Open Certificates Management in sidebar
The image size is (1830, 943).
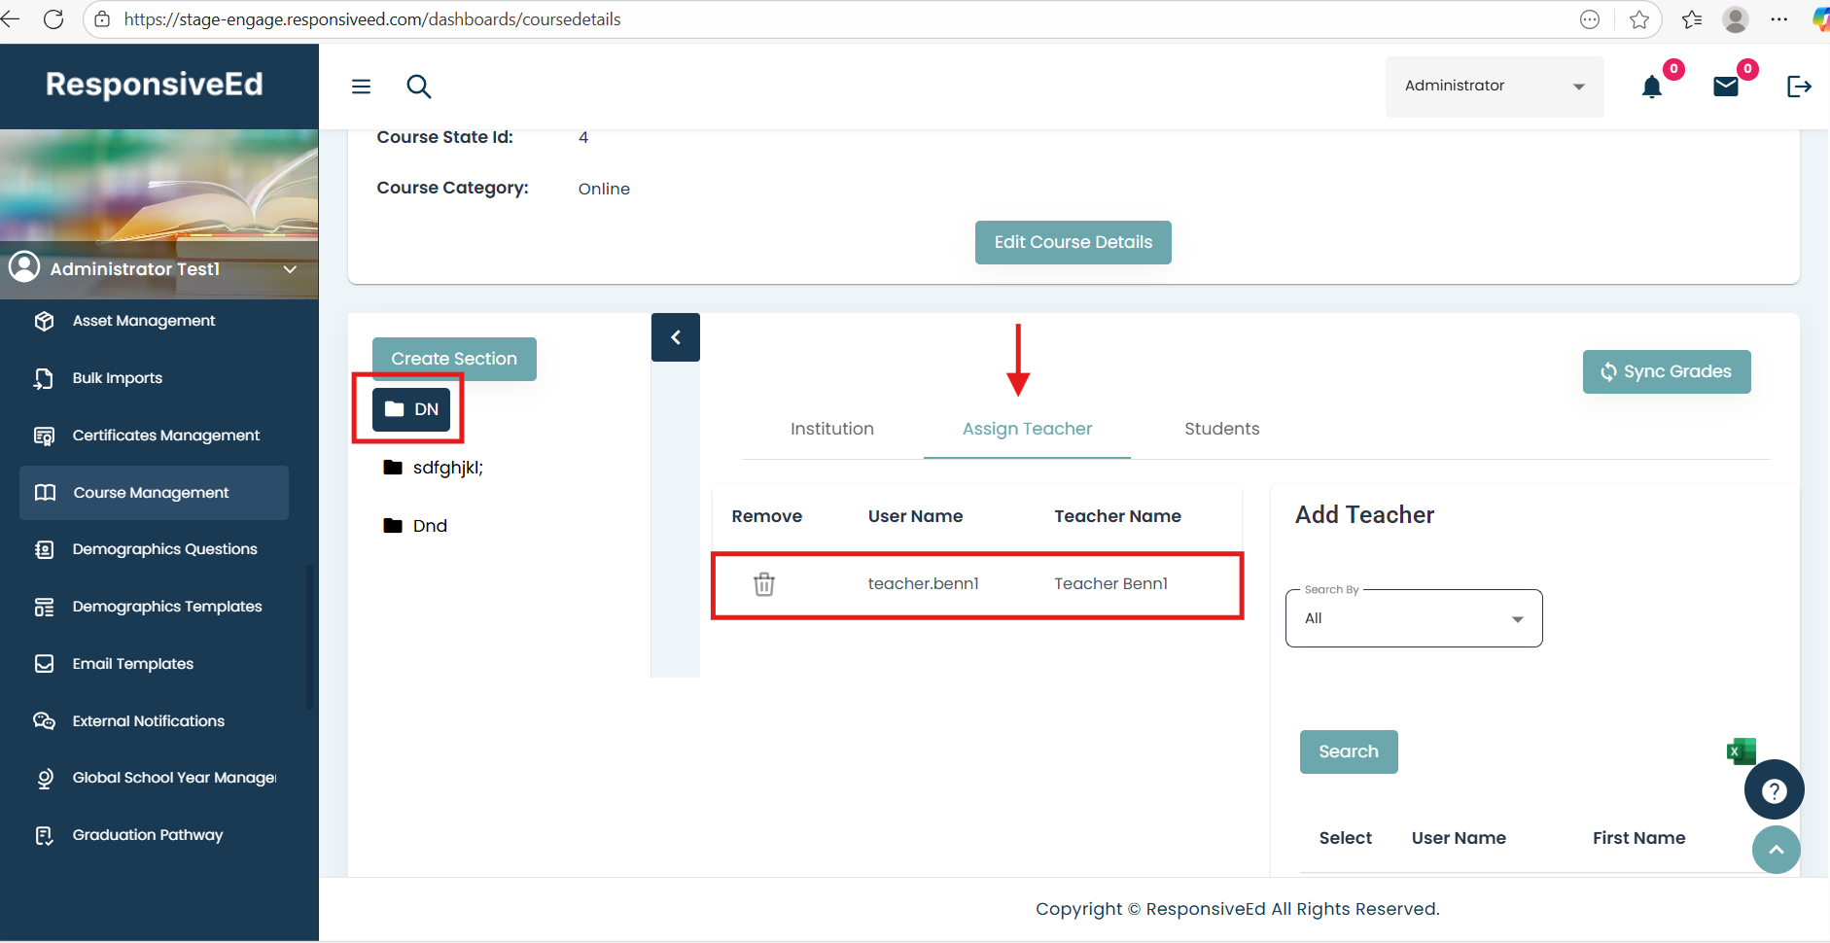click(x=165, y=436)
